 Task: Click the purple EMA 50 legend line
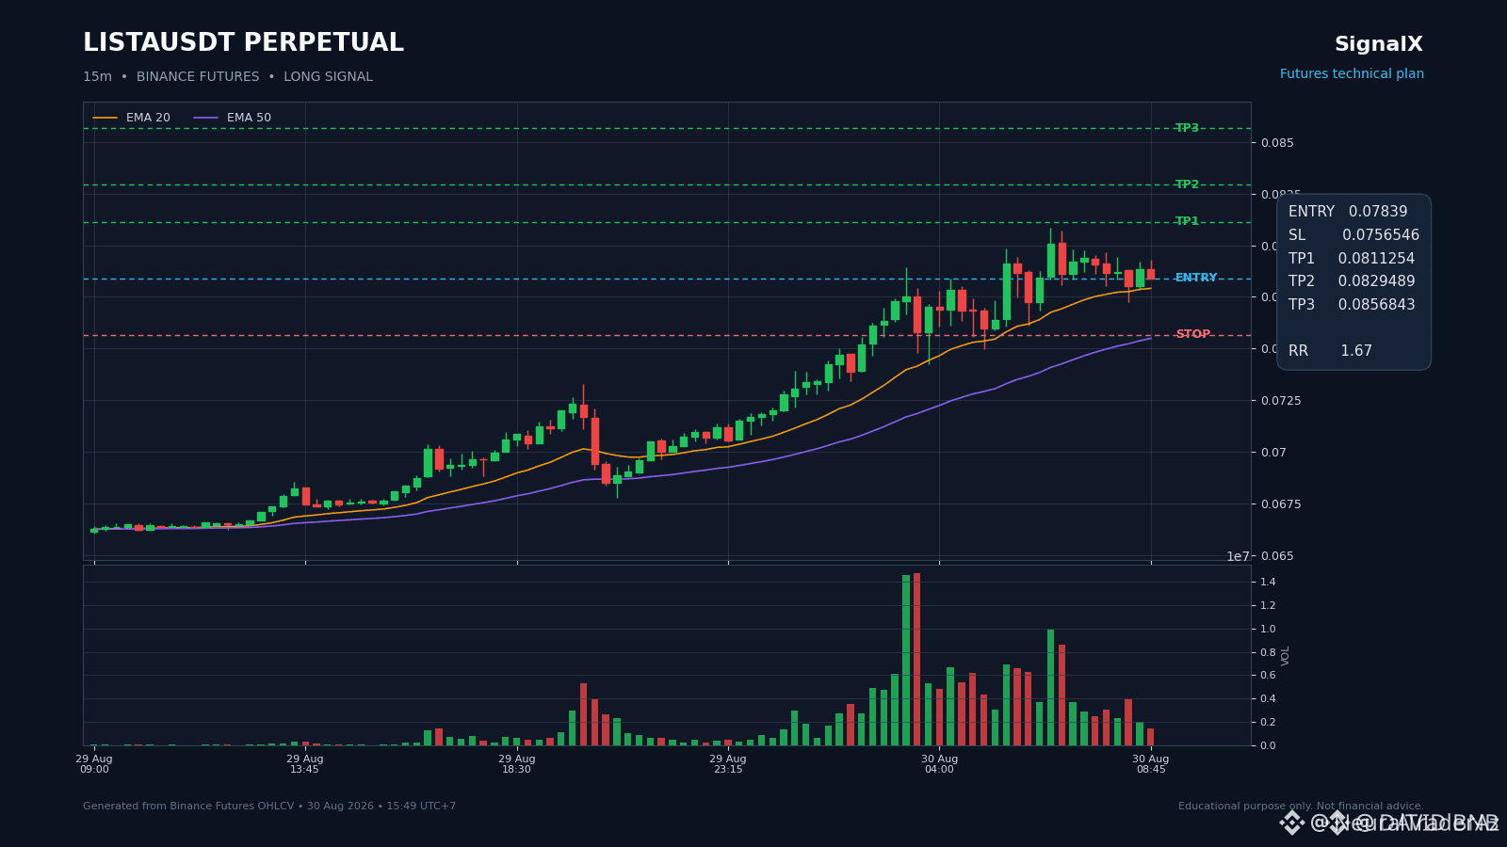pos(206,118)
